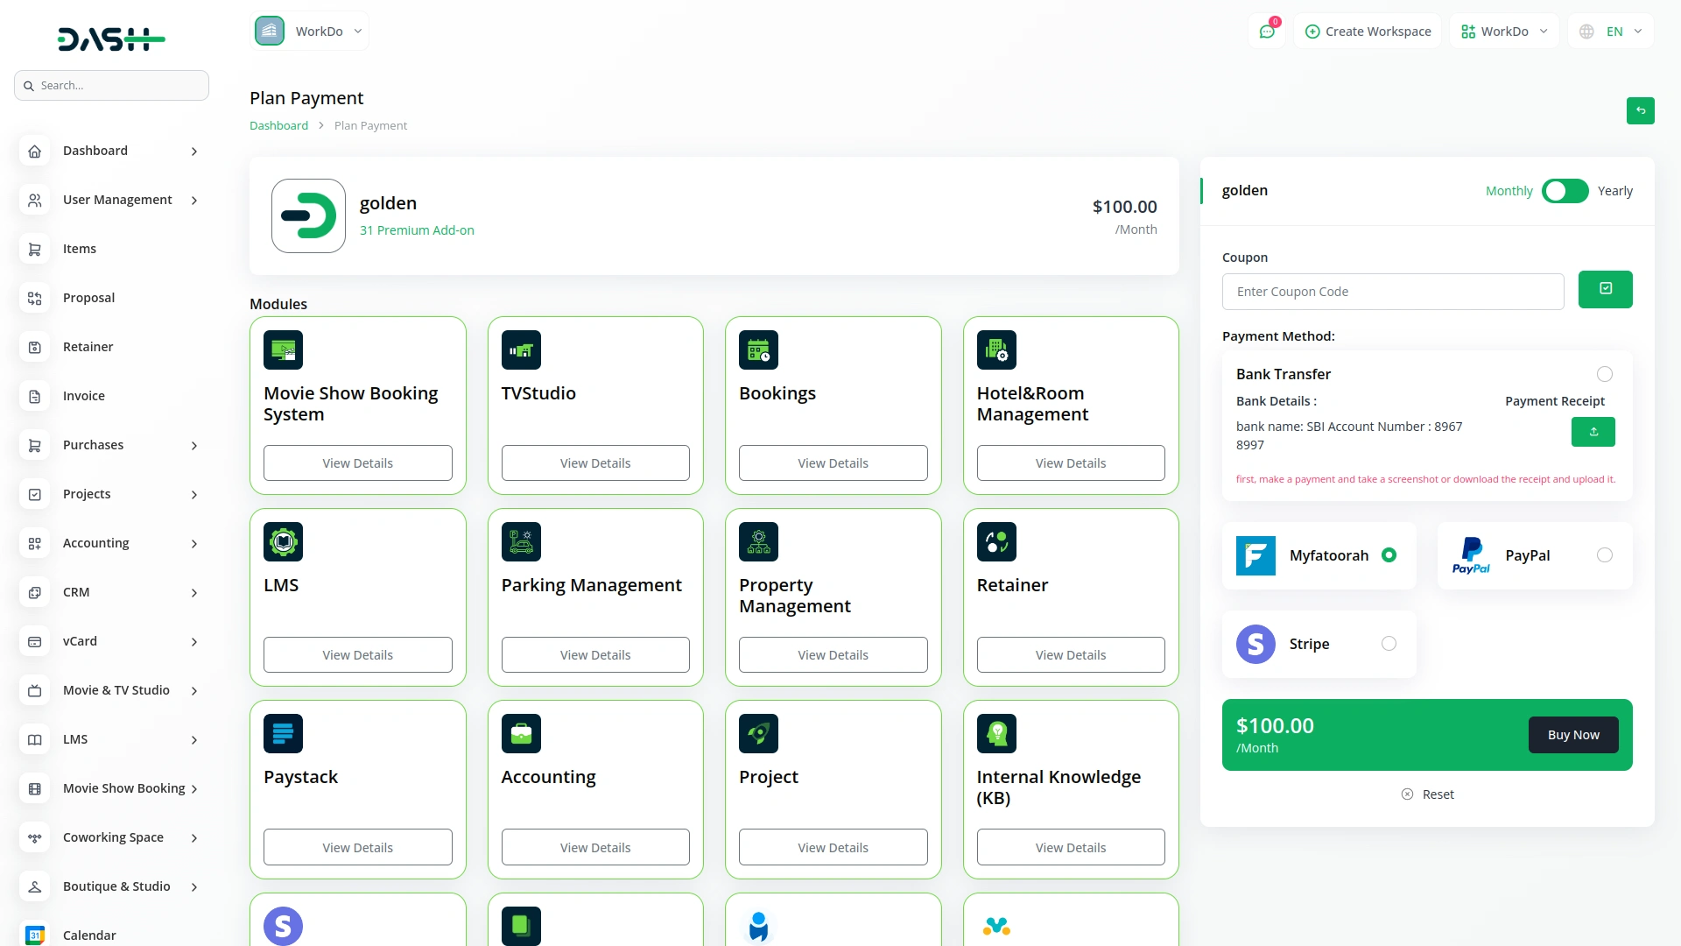Screen dimensions: 1681x946
Task: Click the LMS module graduation icon
Action: click(283, 542)
